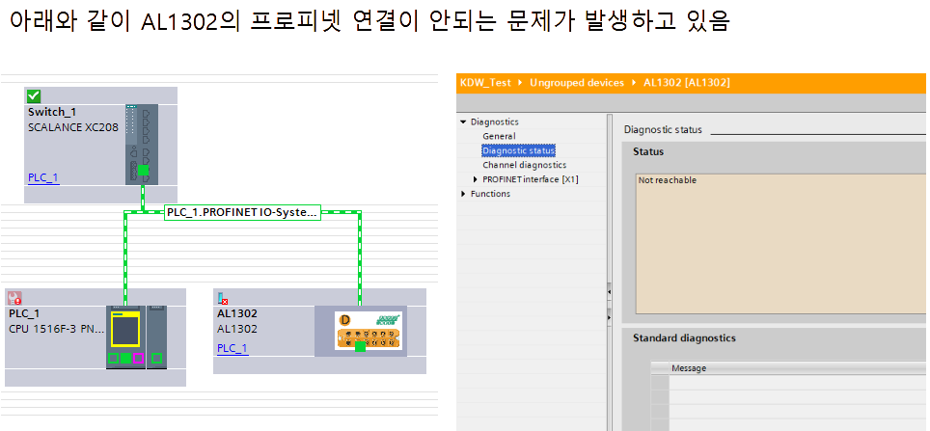Expand the Functions tree node arrow

463,194
